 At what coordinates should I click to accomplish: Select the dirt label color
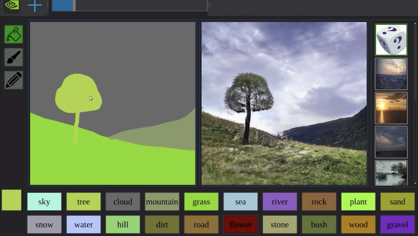(x=162, y=225)
